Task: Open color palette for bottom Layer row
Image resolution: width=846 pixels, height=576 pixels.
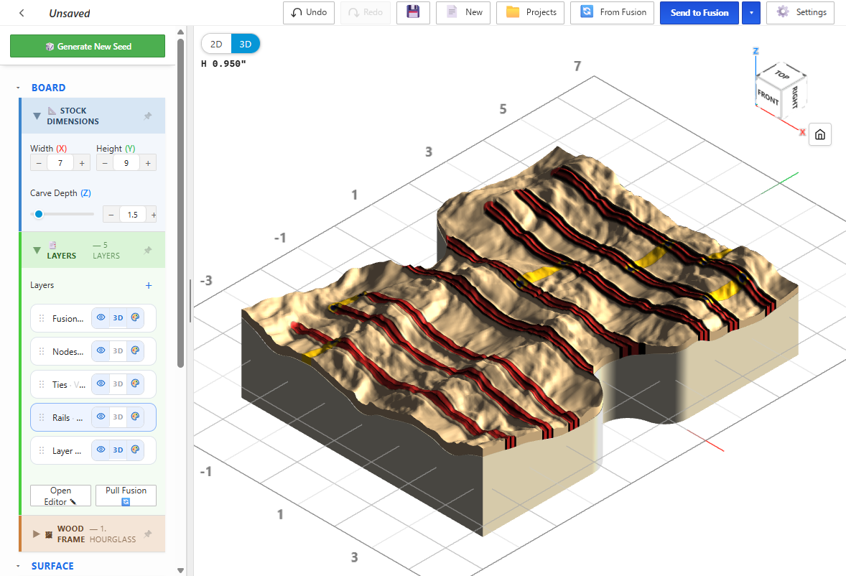Action: 136,450
